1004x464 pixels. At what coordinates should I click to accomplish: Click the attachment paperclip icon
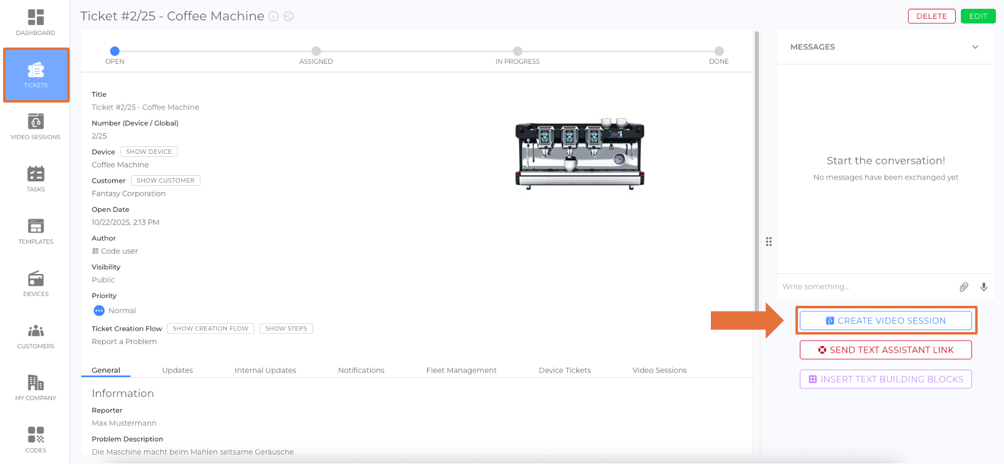[x=963, y=287]
